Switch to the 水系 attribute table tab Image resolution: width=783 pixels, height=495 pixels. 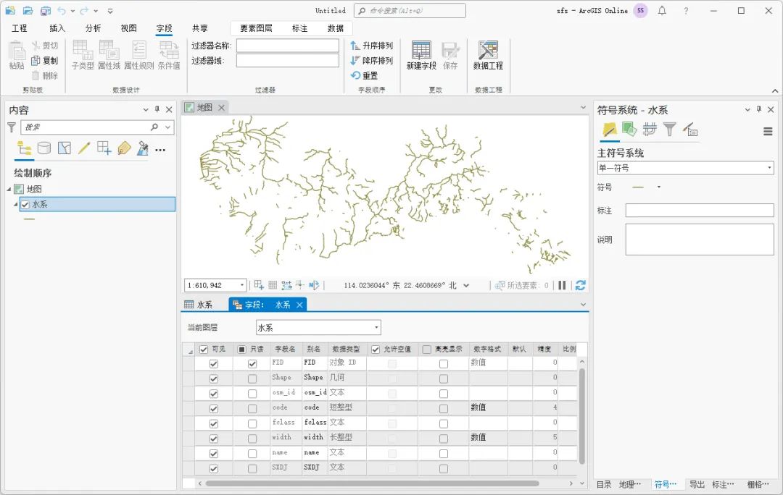tap(199, 305)
